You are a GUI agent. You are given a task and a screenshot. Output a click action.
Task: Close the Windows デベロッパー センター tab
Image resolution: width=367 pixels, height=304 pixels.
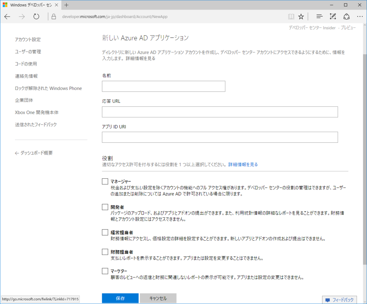pyautogui.click(x=56, y=5)
